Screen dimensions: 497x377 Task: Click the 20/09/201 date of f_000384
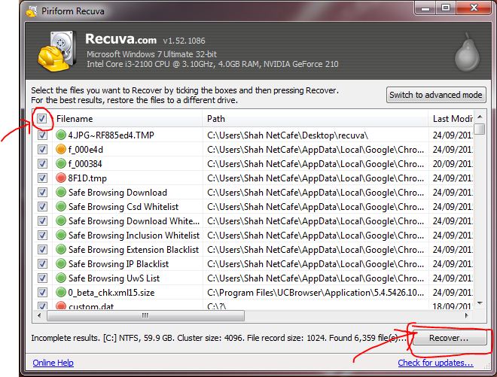tap(453, 164)
